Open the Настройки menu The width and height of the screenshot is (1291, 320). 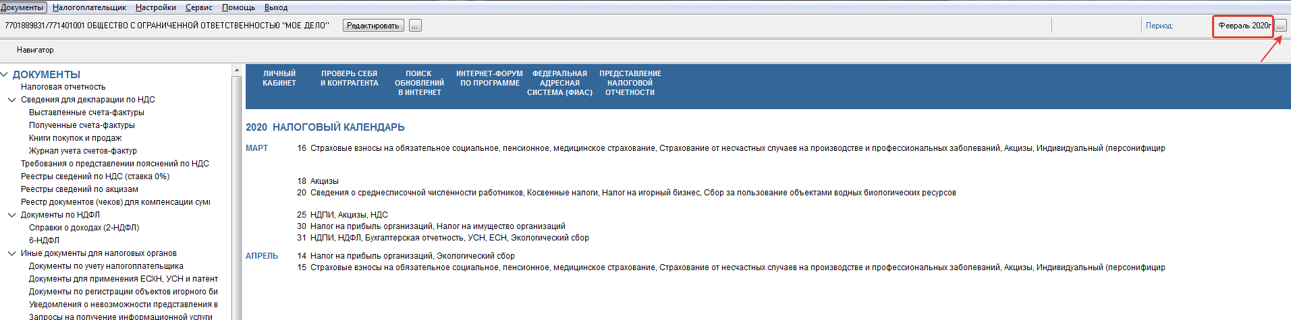(x=156, y=7)
